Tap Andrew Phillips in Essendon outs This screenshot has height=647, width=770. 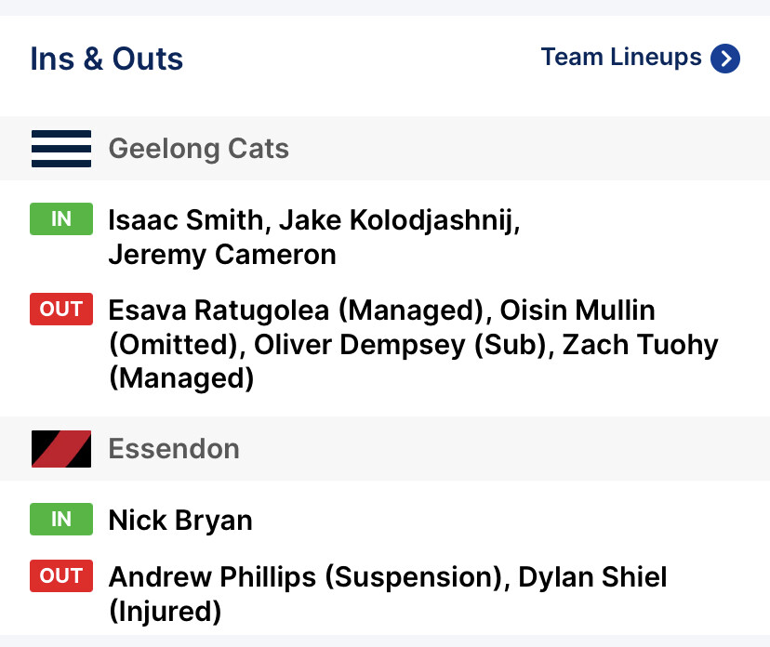tap(213, 577)
